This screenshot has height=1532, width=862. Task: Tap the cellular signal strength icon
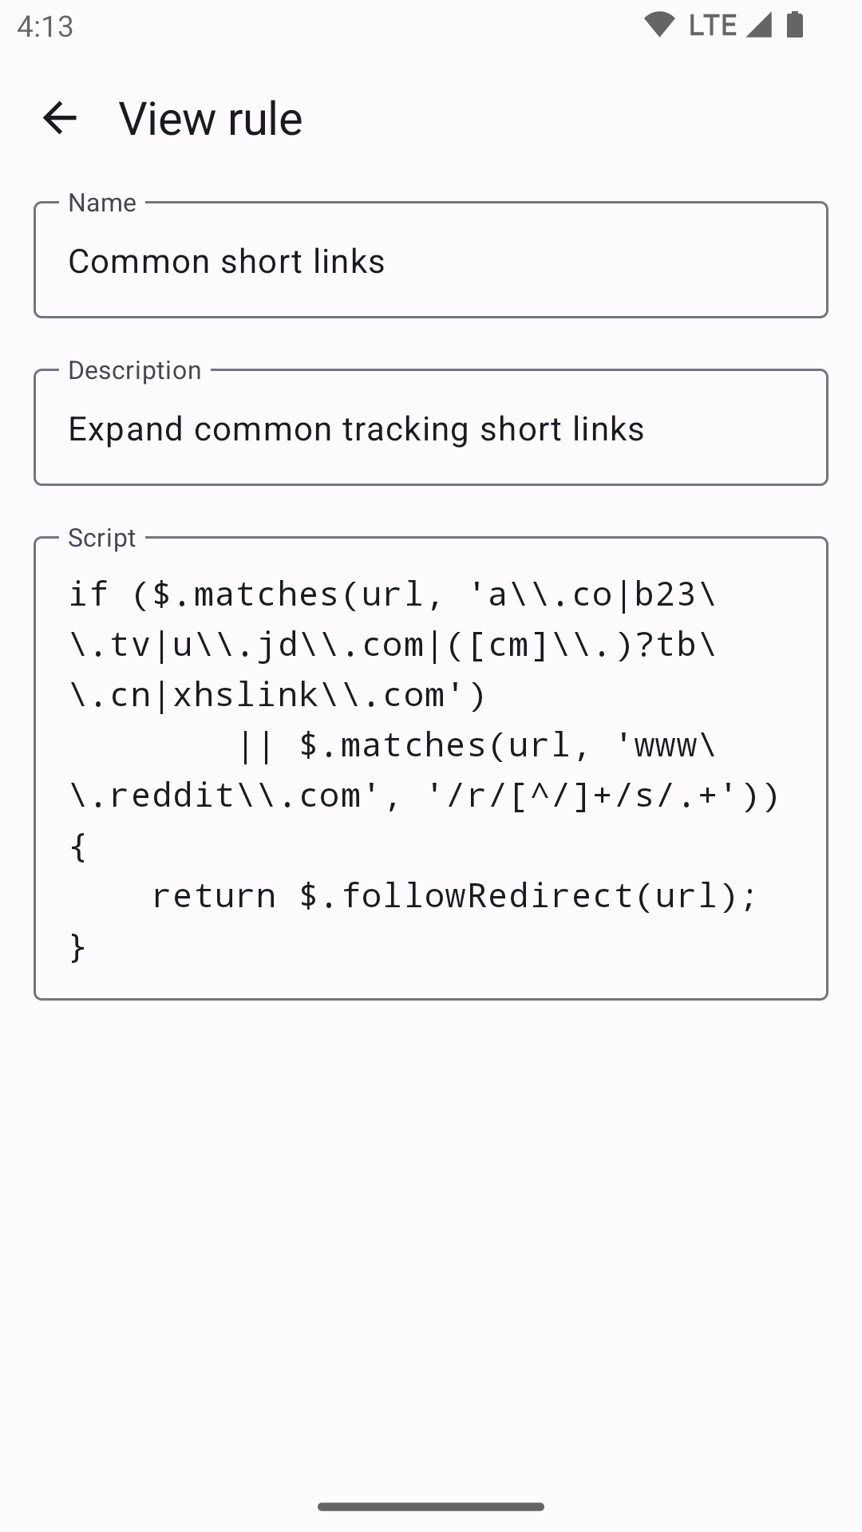759,26
